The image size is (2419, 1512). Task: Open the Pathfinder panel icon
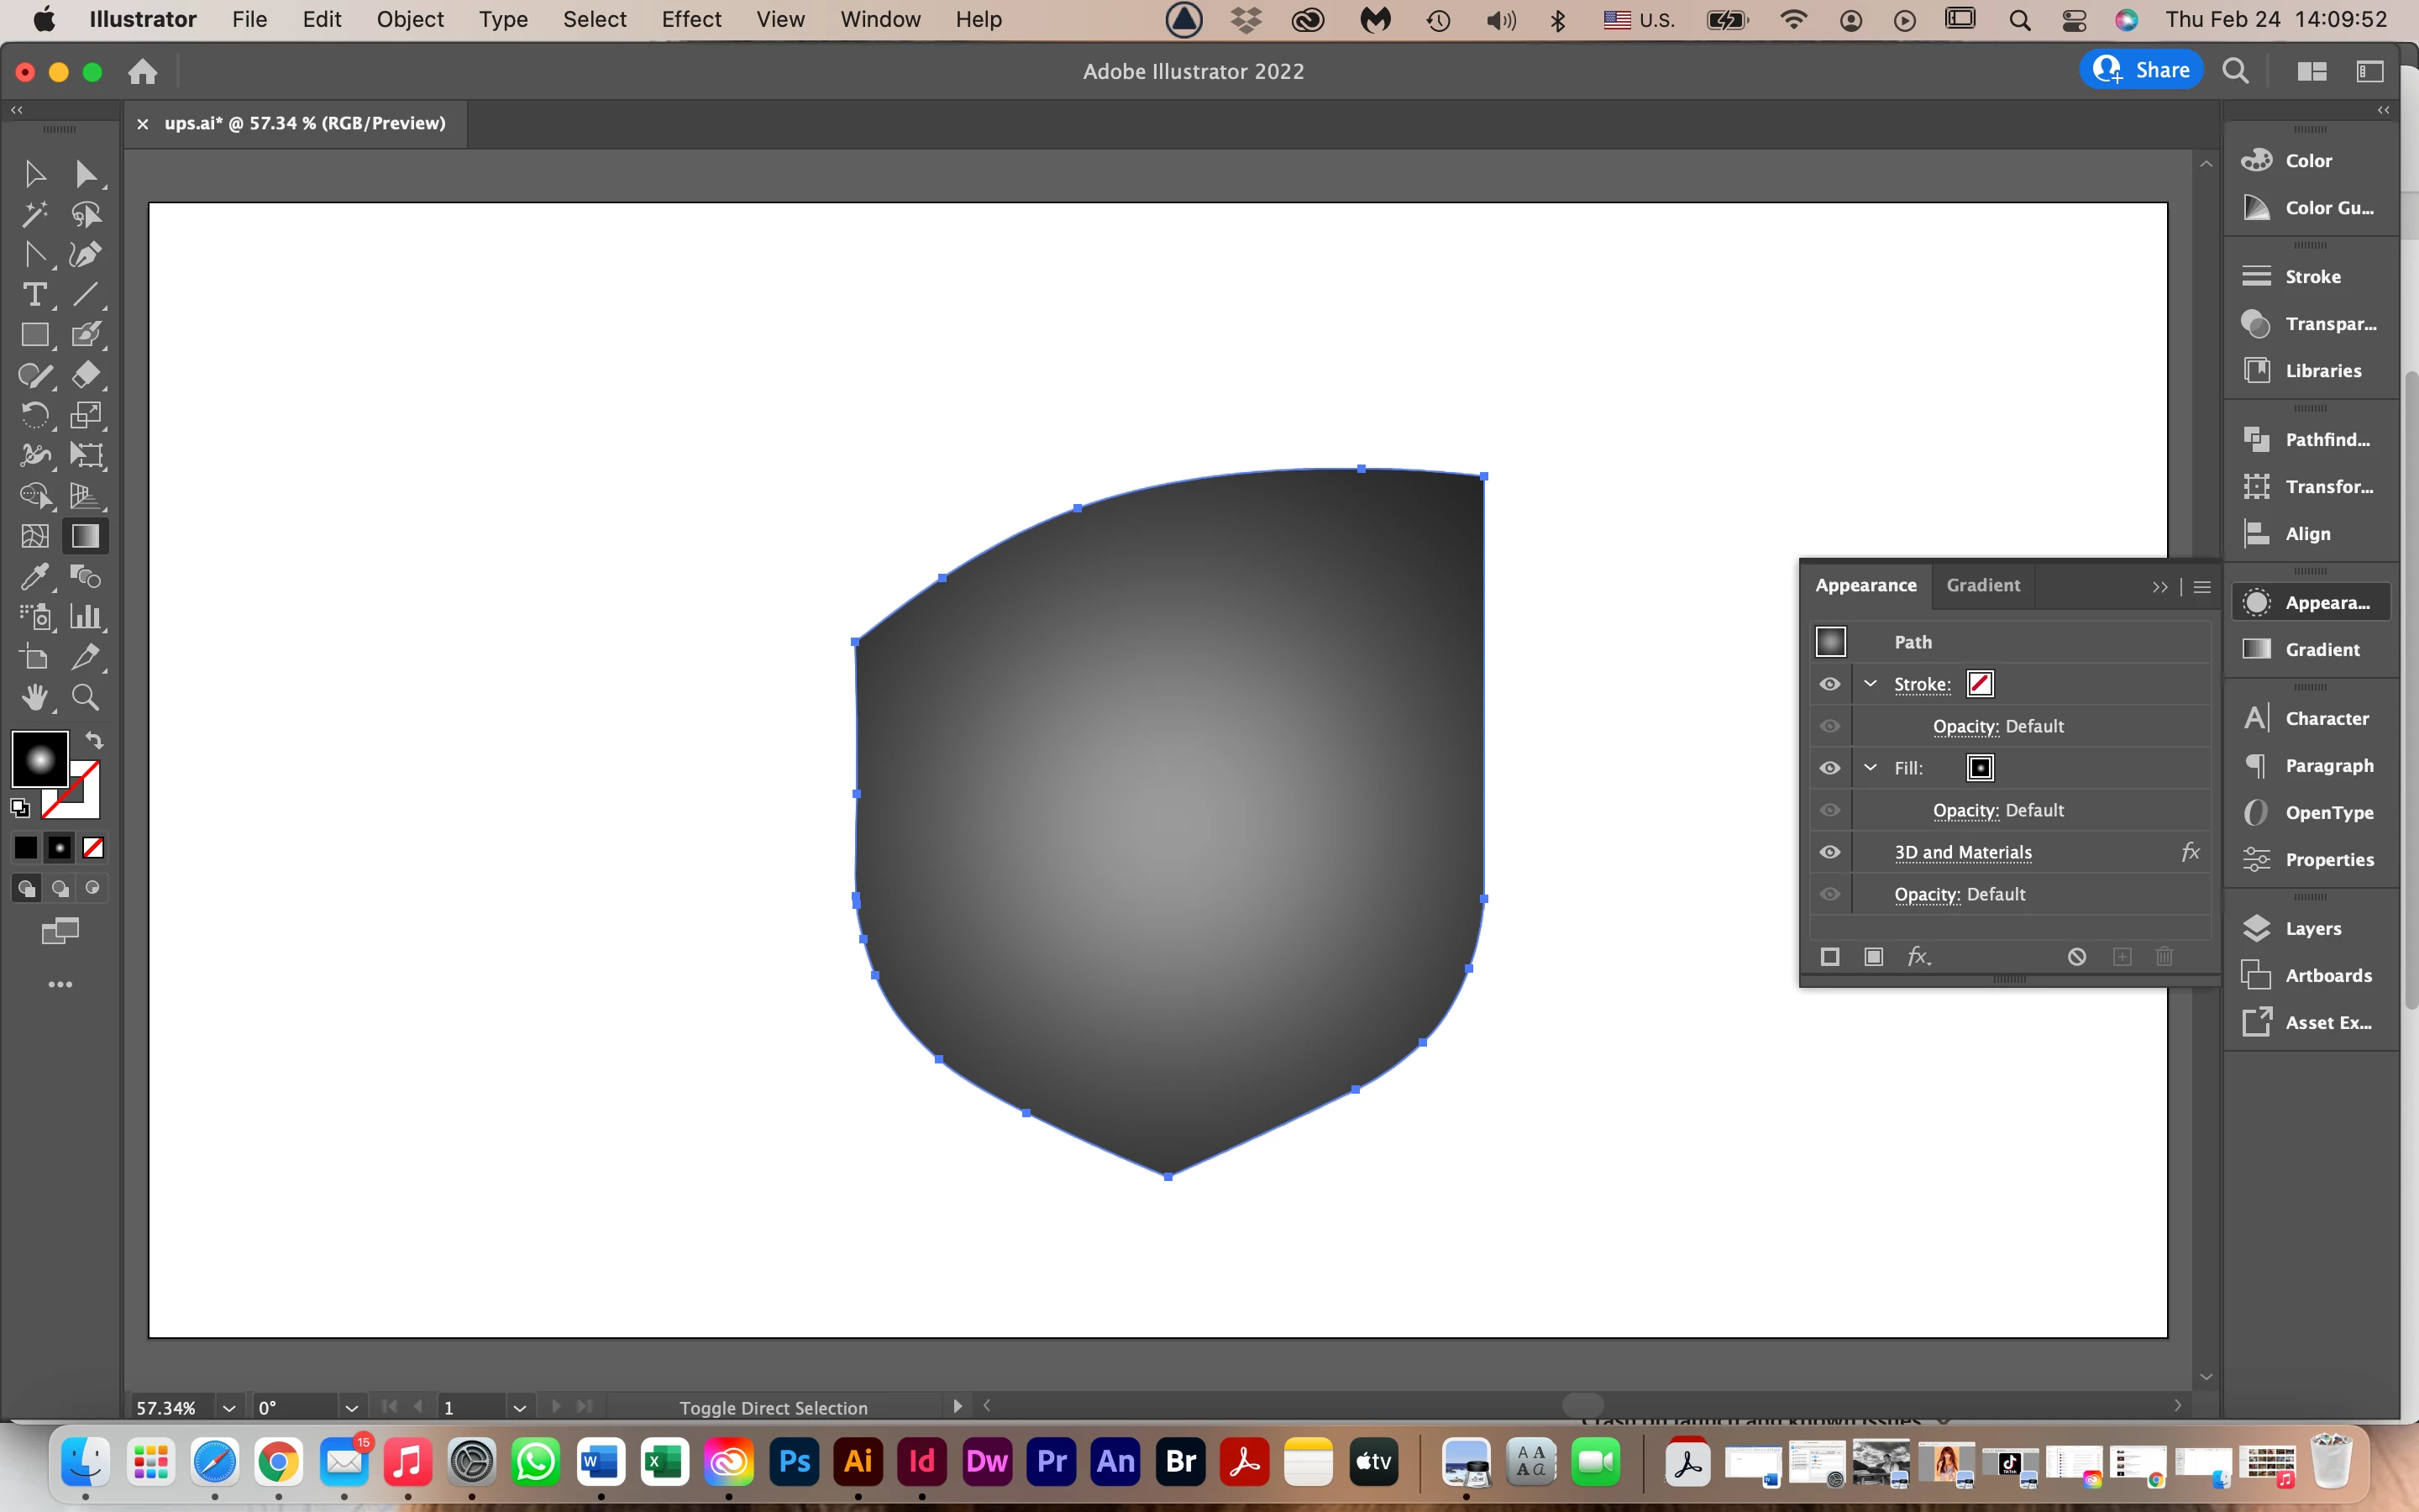click(x=2257, y=439)
